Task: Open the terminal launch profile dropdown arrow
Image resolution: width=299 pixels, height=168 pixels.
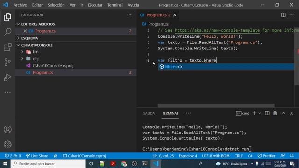Action: (260, 113)
